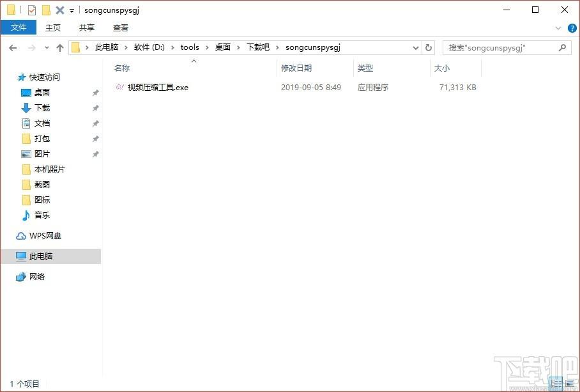Switch to large thumbnails view in status bar

coord(569,384)
